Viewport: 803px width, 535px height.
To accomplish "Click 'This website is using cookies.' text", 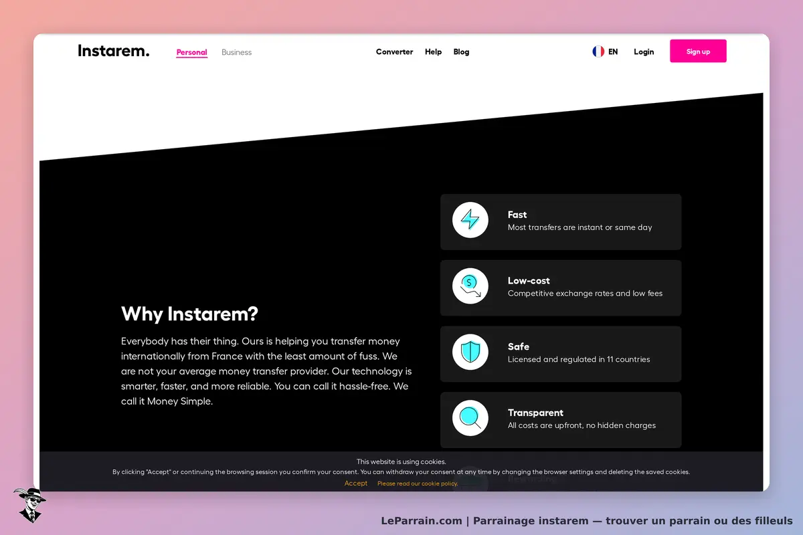I will tap(401, 461).
